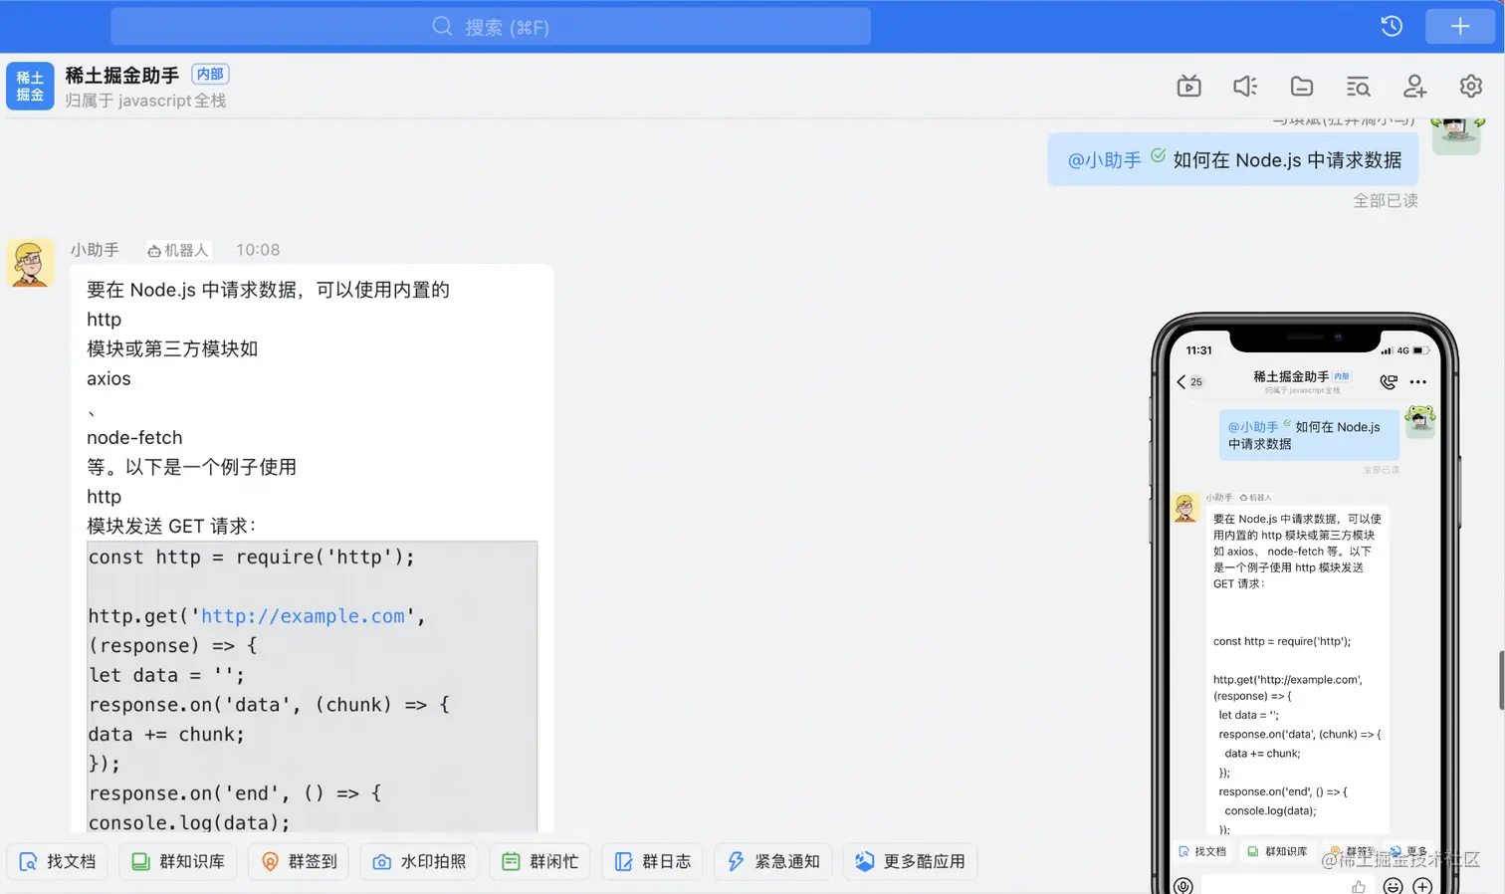
Task: Start group live video icon
Action: 1188,87
